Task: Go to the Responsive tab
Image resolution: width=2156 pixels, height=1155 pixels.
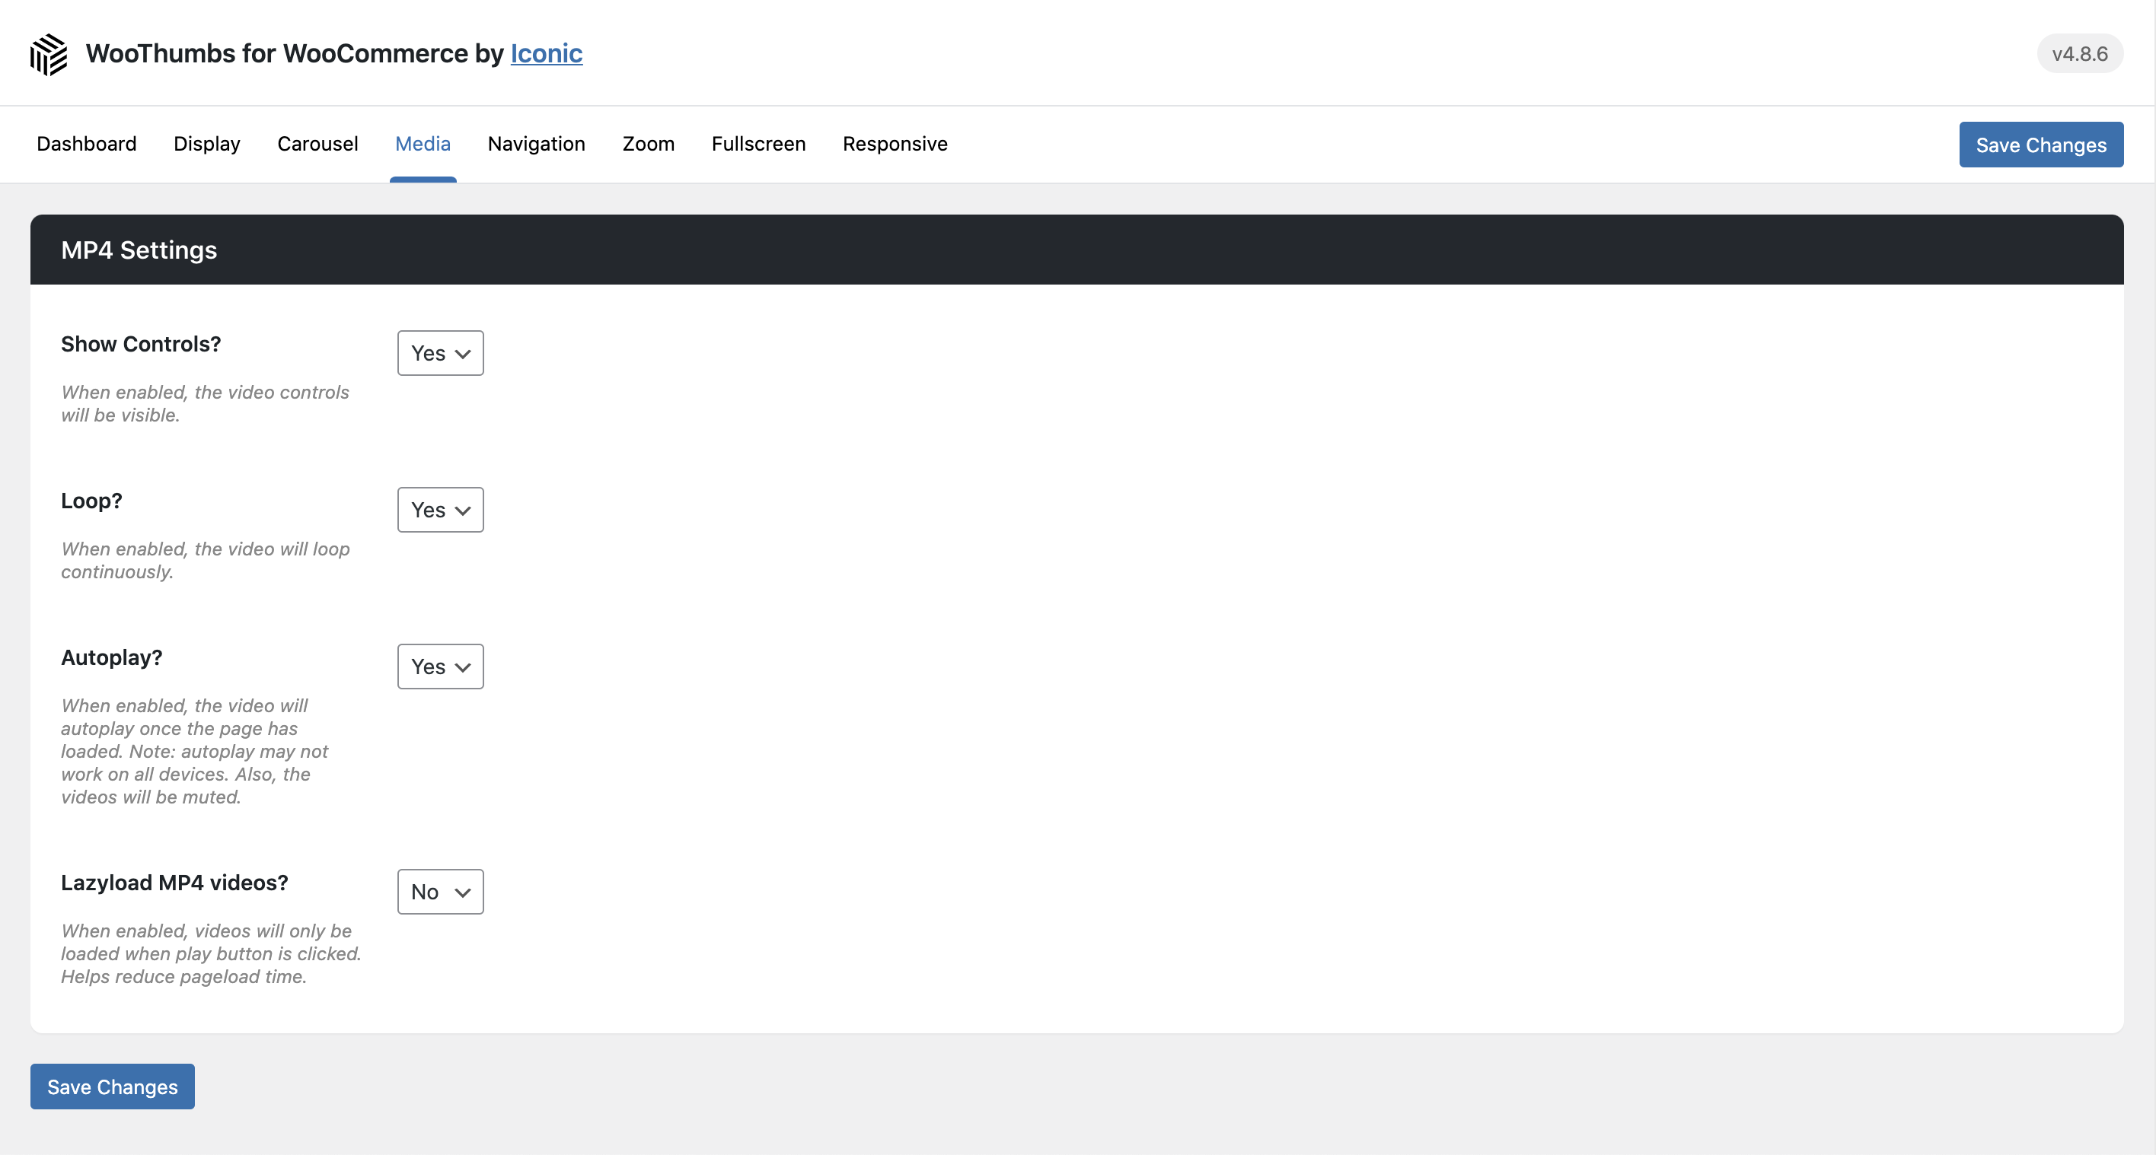Action: coord(895,144)
